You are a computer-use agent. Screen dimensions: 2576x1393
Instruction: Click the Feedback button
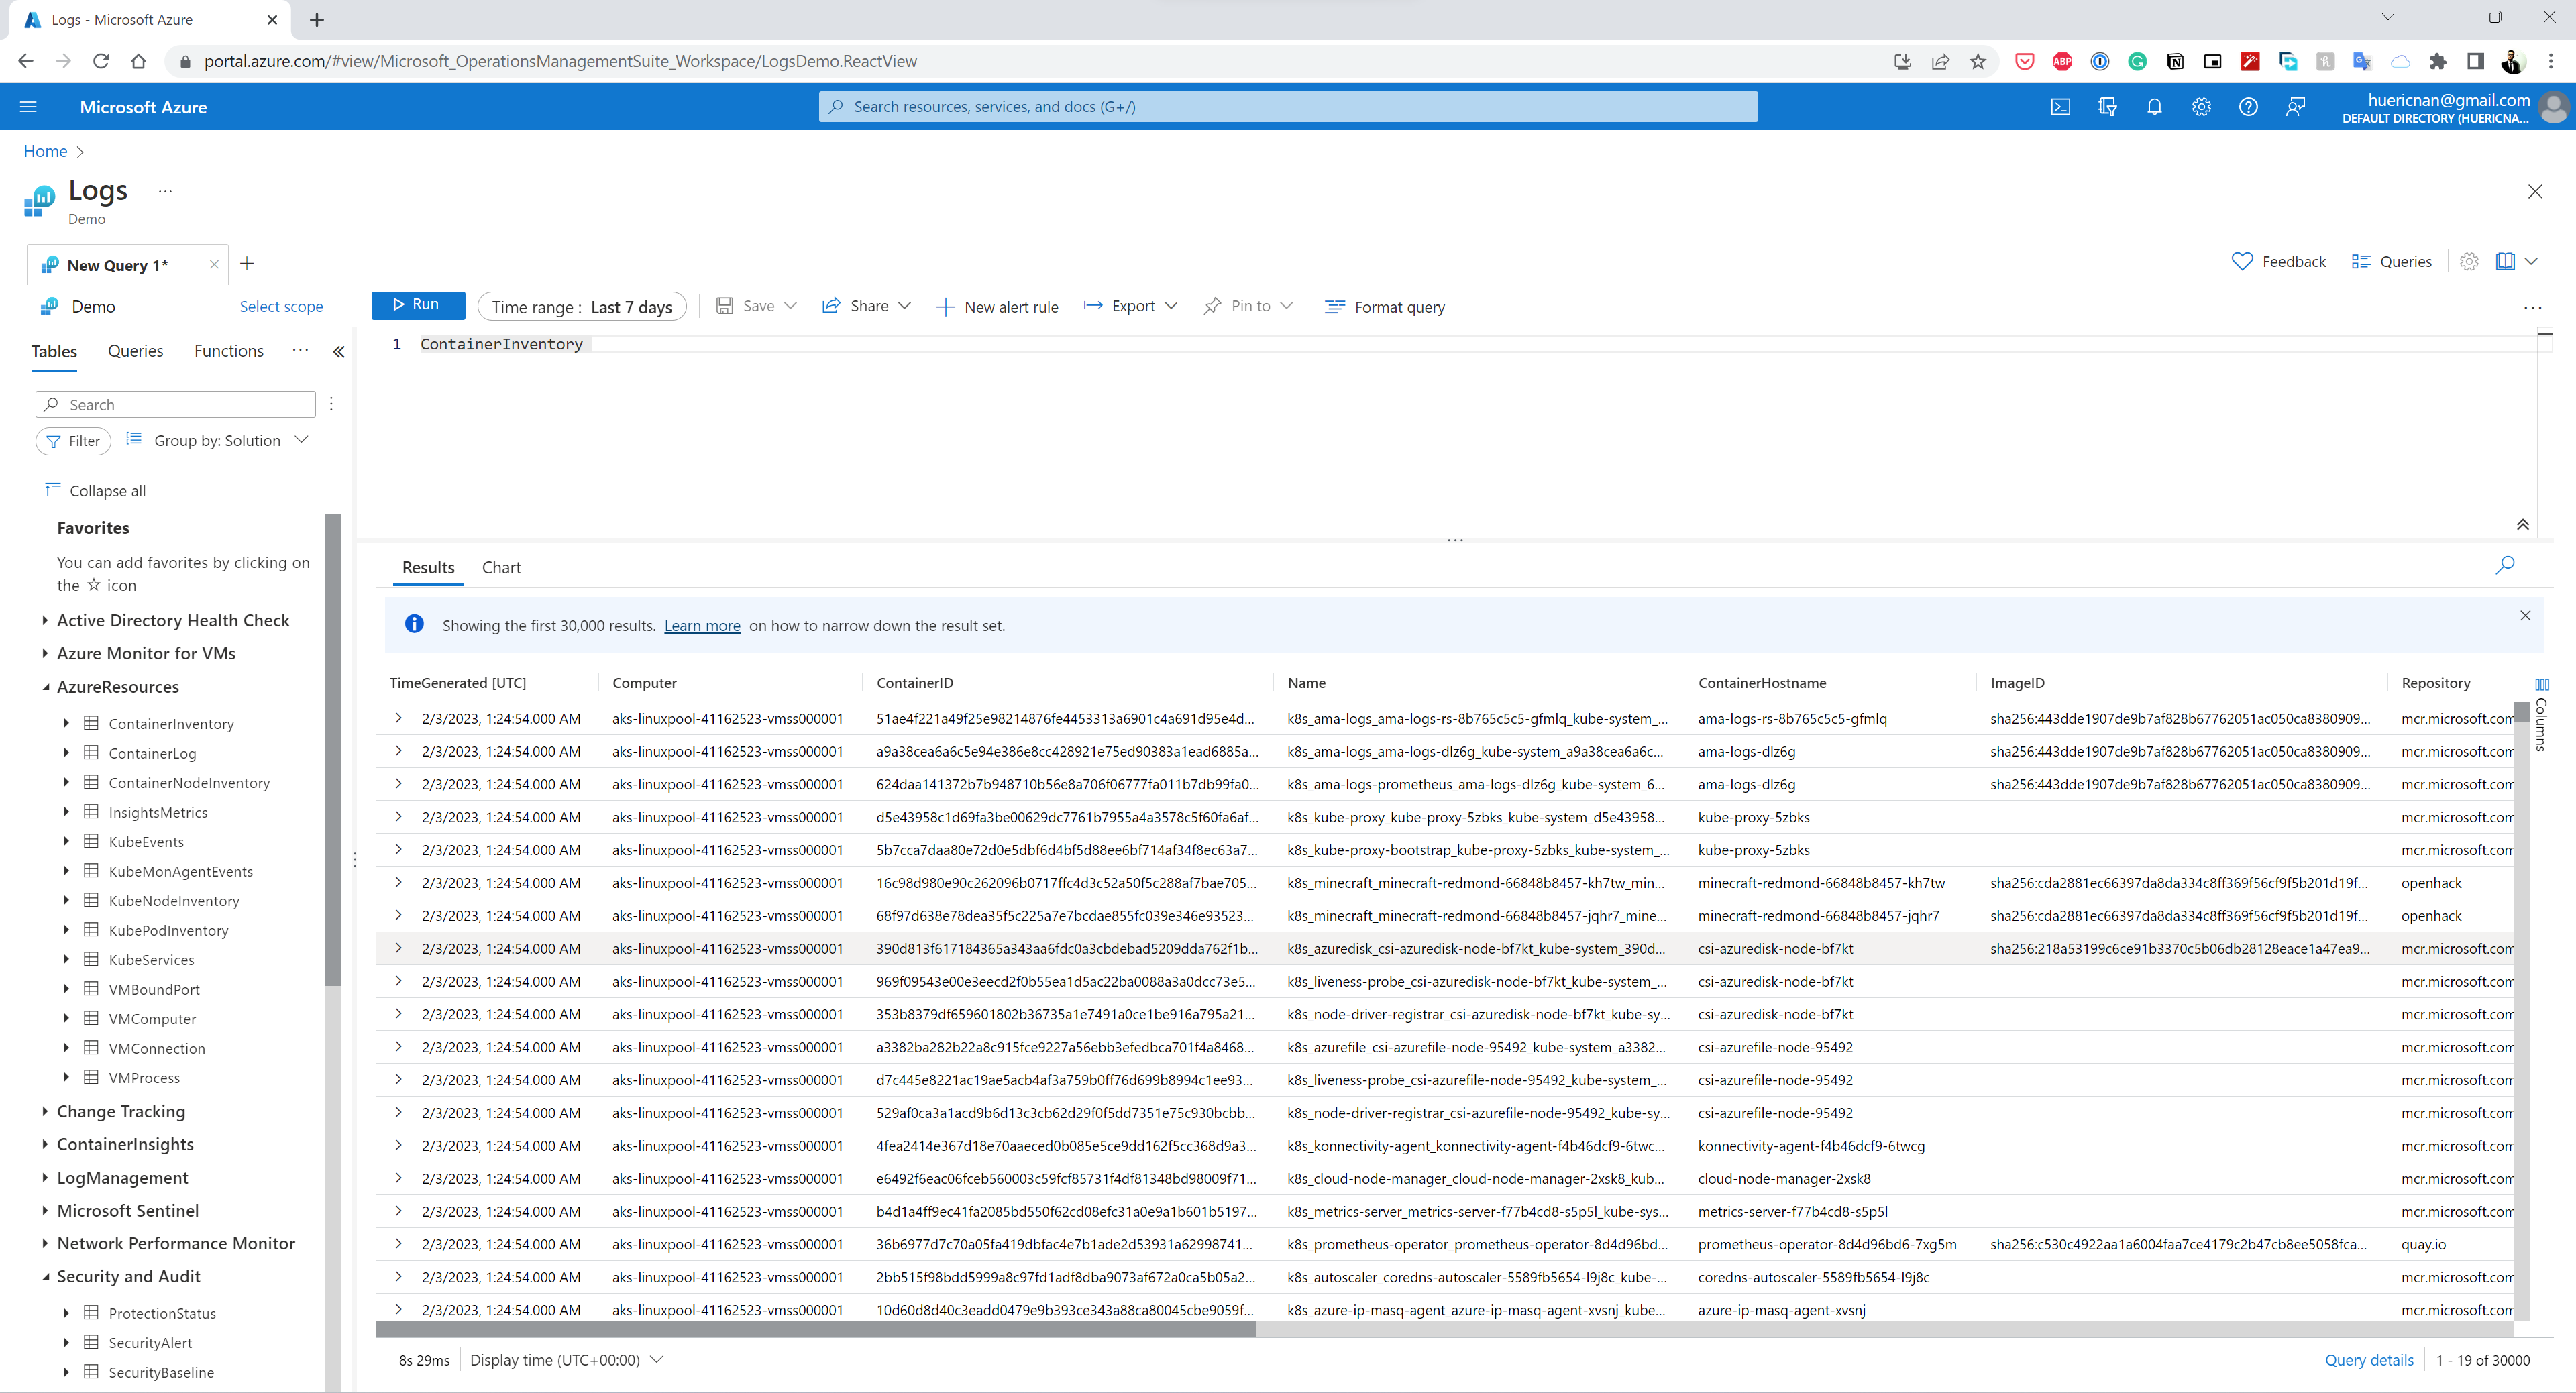pyautogui.click(x=2279, y=261)
